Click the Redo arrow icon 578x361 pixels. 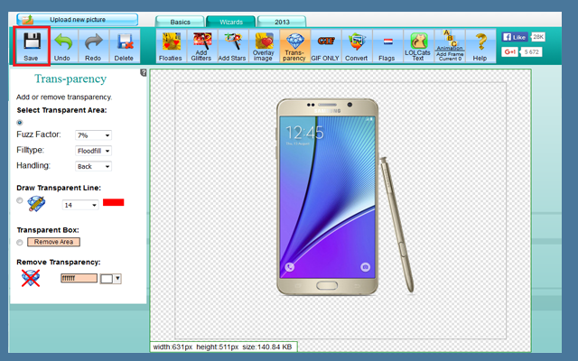[x=93, y=45]
